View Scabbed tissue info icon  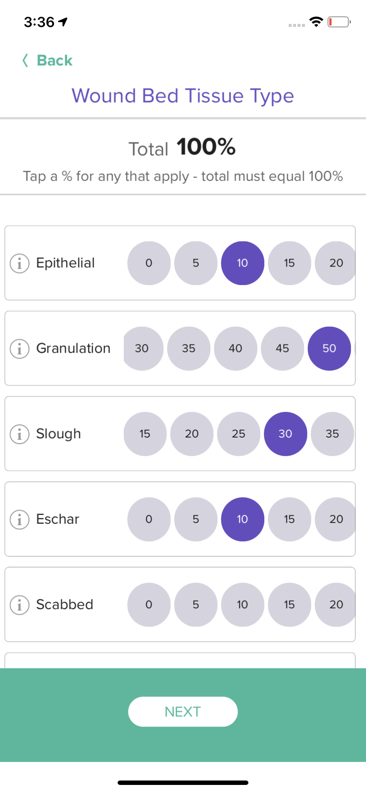coord(19,605)
